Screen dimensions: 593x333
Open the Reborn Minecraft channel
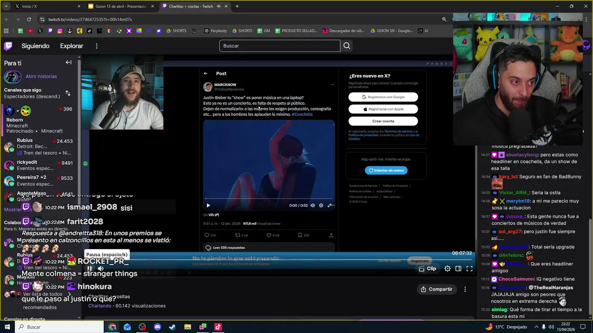pos(40,120)
